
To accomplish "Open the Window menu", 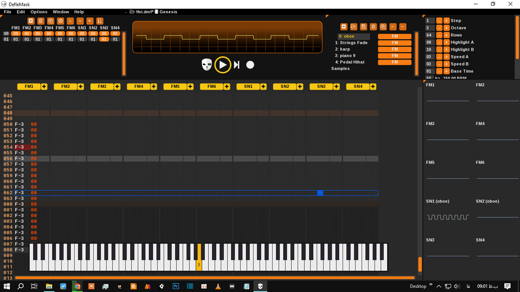I will tap(61, 12).
